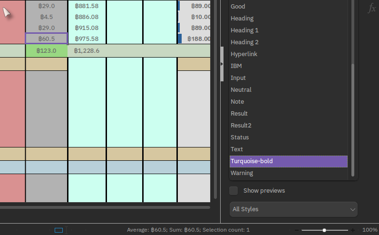The image size is (379, 235).
Task: Expand the style filter chevron arrow
Action: (353, 209)
